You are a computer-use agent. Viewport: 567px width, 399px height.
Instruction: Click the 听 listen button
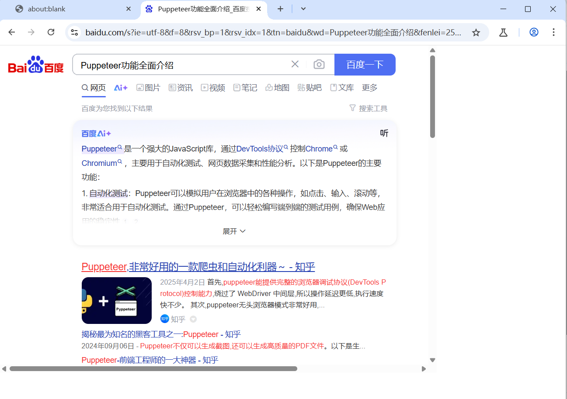click(x=384, y=134)
